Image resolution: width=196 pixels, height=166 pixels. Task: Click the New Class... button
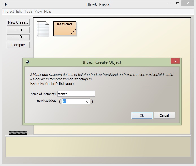(18, 22)
